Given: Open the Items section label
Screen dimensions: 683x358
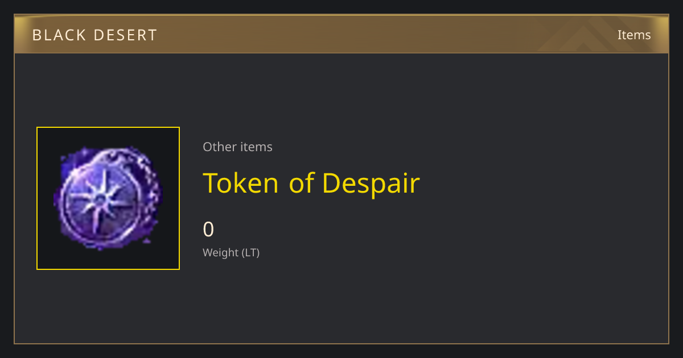Looking at the screenshot, I should (x=634, y=35).
